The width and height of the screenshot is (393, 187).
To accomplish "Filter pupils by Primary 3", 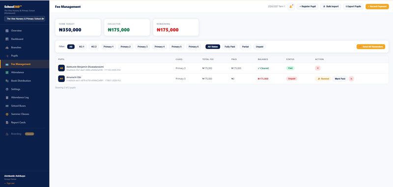I will [142, 47].
